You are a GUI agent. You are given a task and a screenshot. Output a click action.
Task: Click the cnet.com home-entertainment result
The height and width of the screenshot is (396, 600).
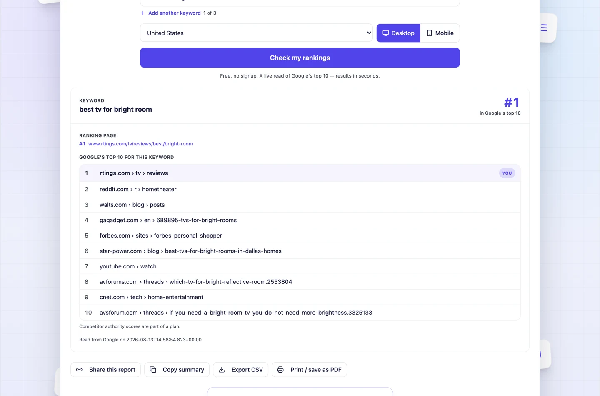(x=300, y=297)
